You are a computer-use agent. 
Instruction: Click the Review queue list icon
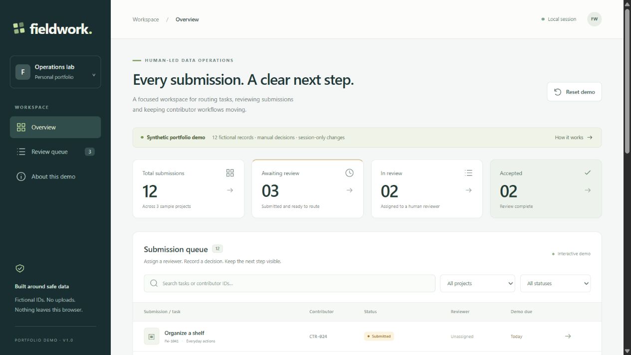pos(21,152)
